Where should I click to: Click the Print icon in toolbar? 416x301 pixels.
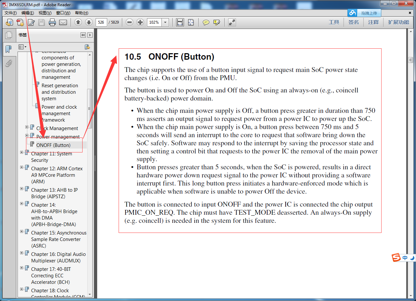[x=52, y=22]
